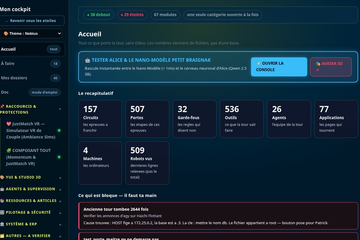Viewport: 360px width, 240px height.
Task: Click green status dot of COMPOSANT TOUT
Action: pyautogui.click(x=59, y=157)
